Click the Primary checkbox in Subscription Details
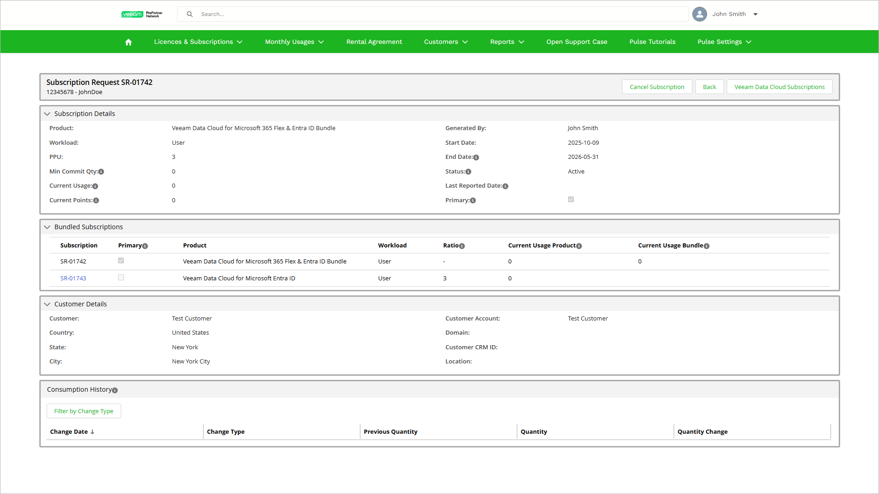The width and height of the screenshot is (879, 494). click(x=571, y=200)
